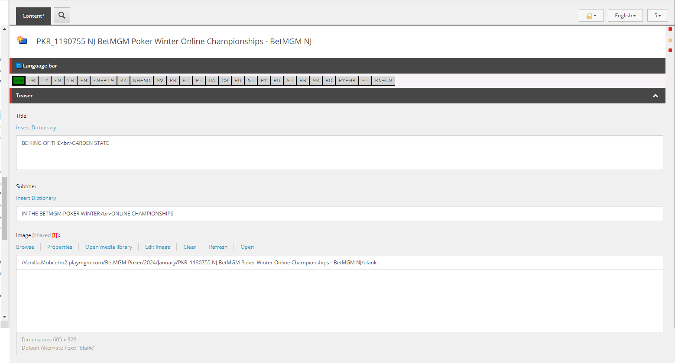675x363 pixels.
Task: Open the navigation icon dropdown
Action: pos(591,16)
